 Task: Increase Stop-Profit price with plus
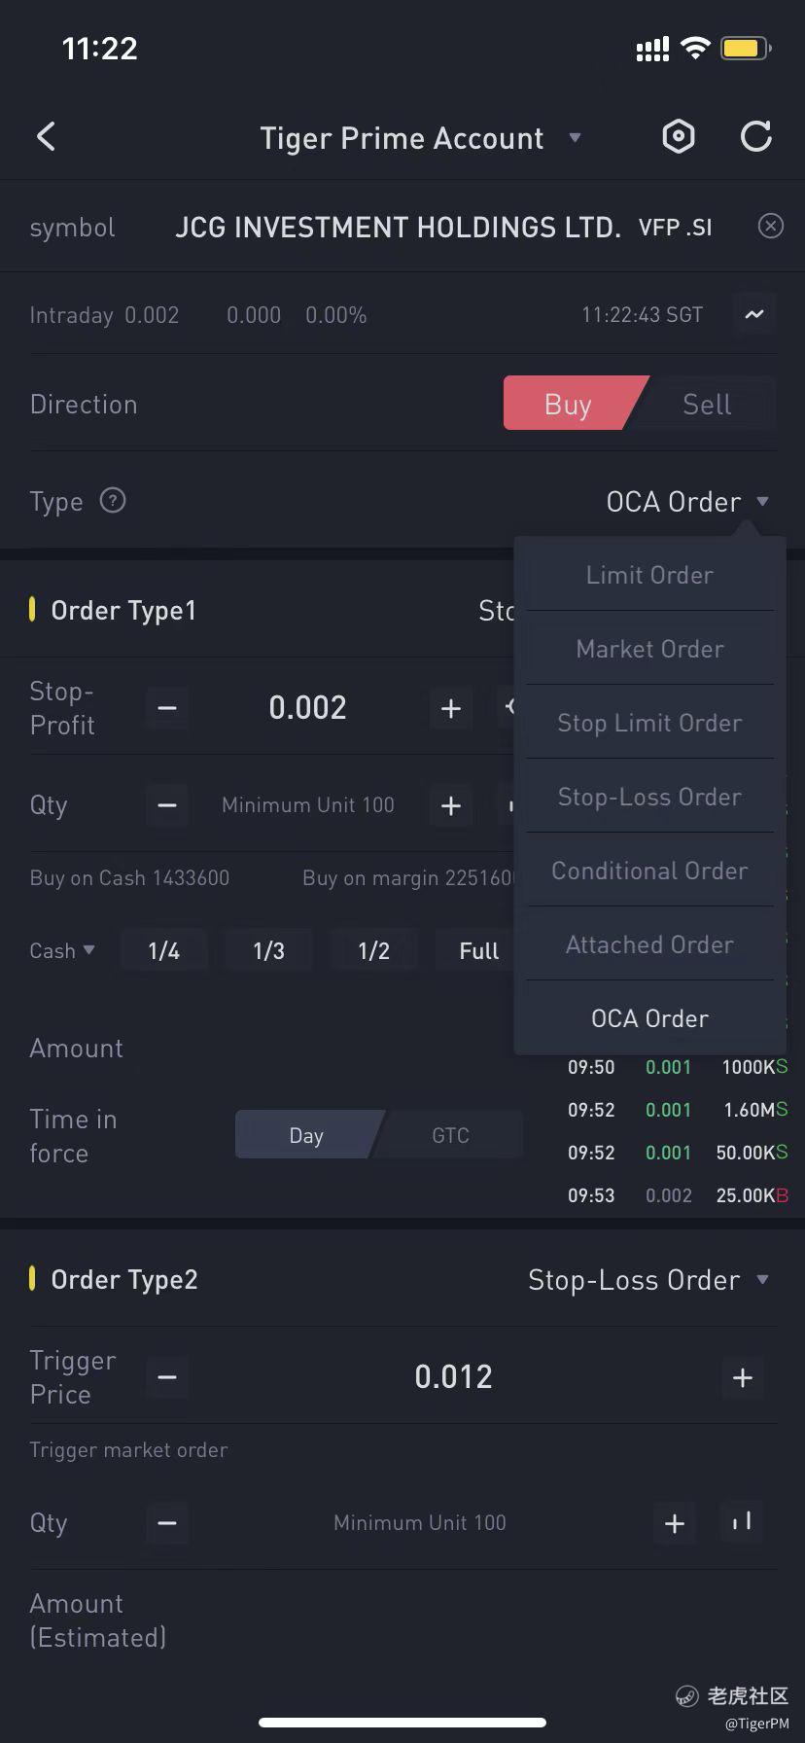click(x=450, y=708)
